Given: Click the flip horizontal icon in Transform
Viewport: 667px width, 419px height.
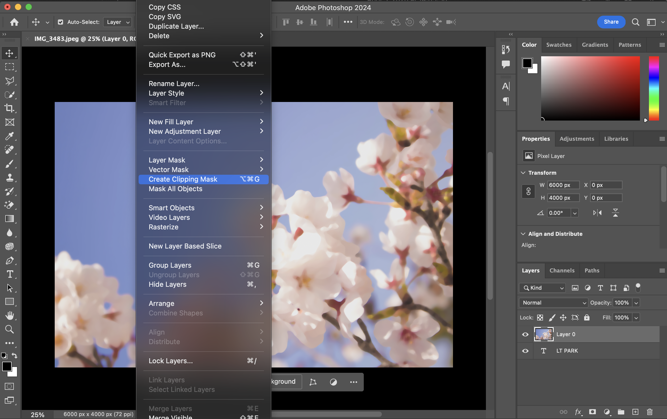Looking at the screenshot, I should pyautogui.click(x=597, y=213).
